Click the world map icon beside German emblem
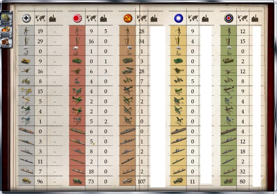Image resolution: width=277 pixels, height=194 pixels. [x=40, y=18]
